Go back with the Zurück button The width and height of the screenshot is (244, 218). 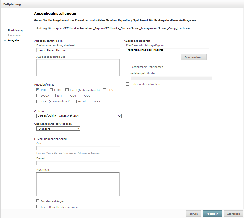pos(193,214)
